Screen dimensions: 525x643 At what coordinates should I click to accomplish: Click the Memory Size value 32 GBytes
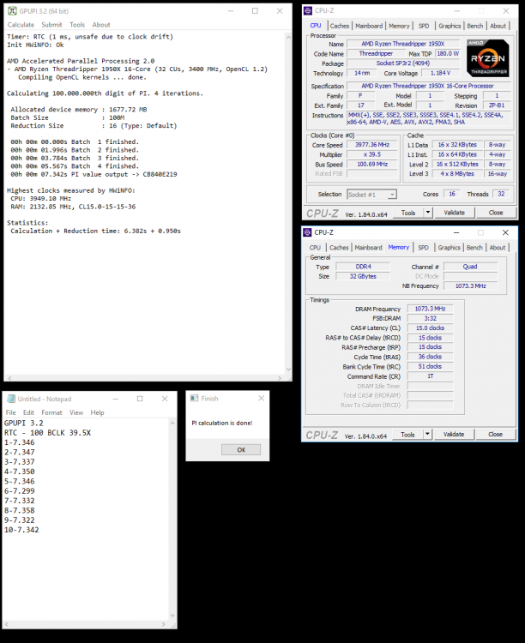click(x=363, y=276)
